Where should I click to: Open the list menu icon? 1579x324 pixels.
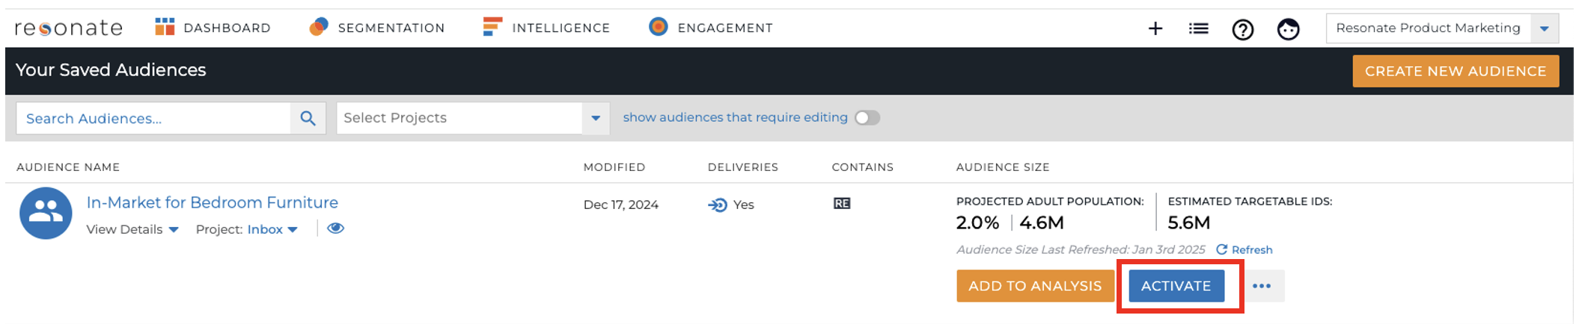pos(1198,28)
